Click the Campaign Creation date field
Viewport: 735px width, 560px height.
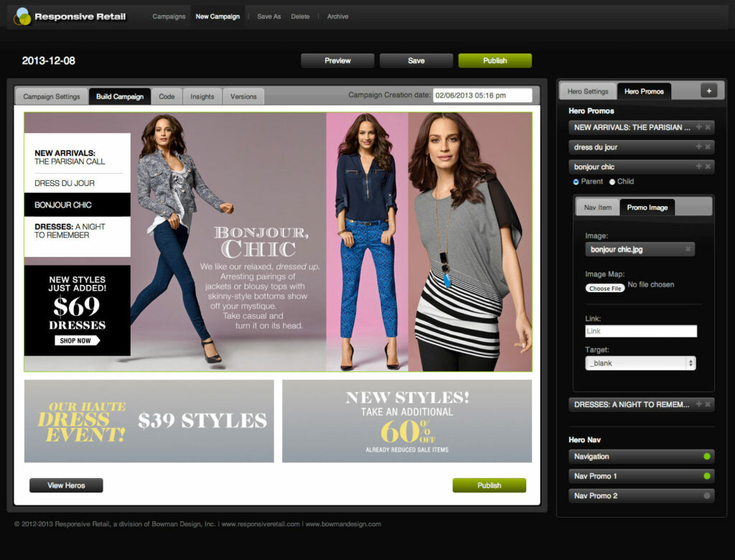click(x=482, y=95)
